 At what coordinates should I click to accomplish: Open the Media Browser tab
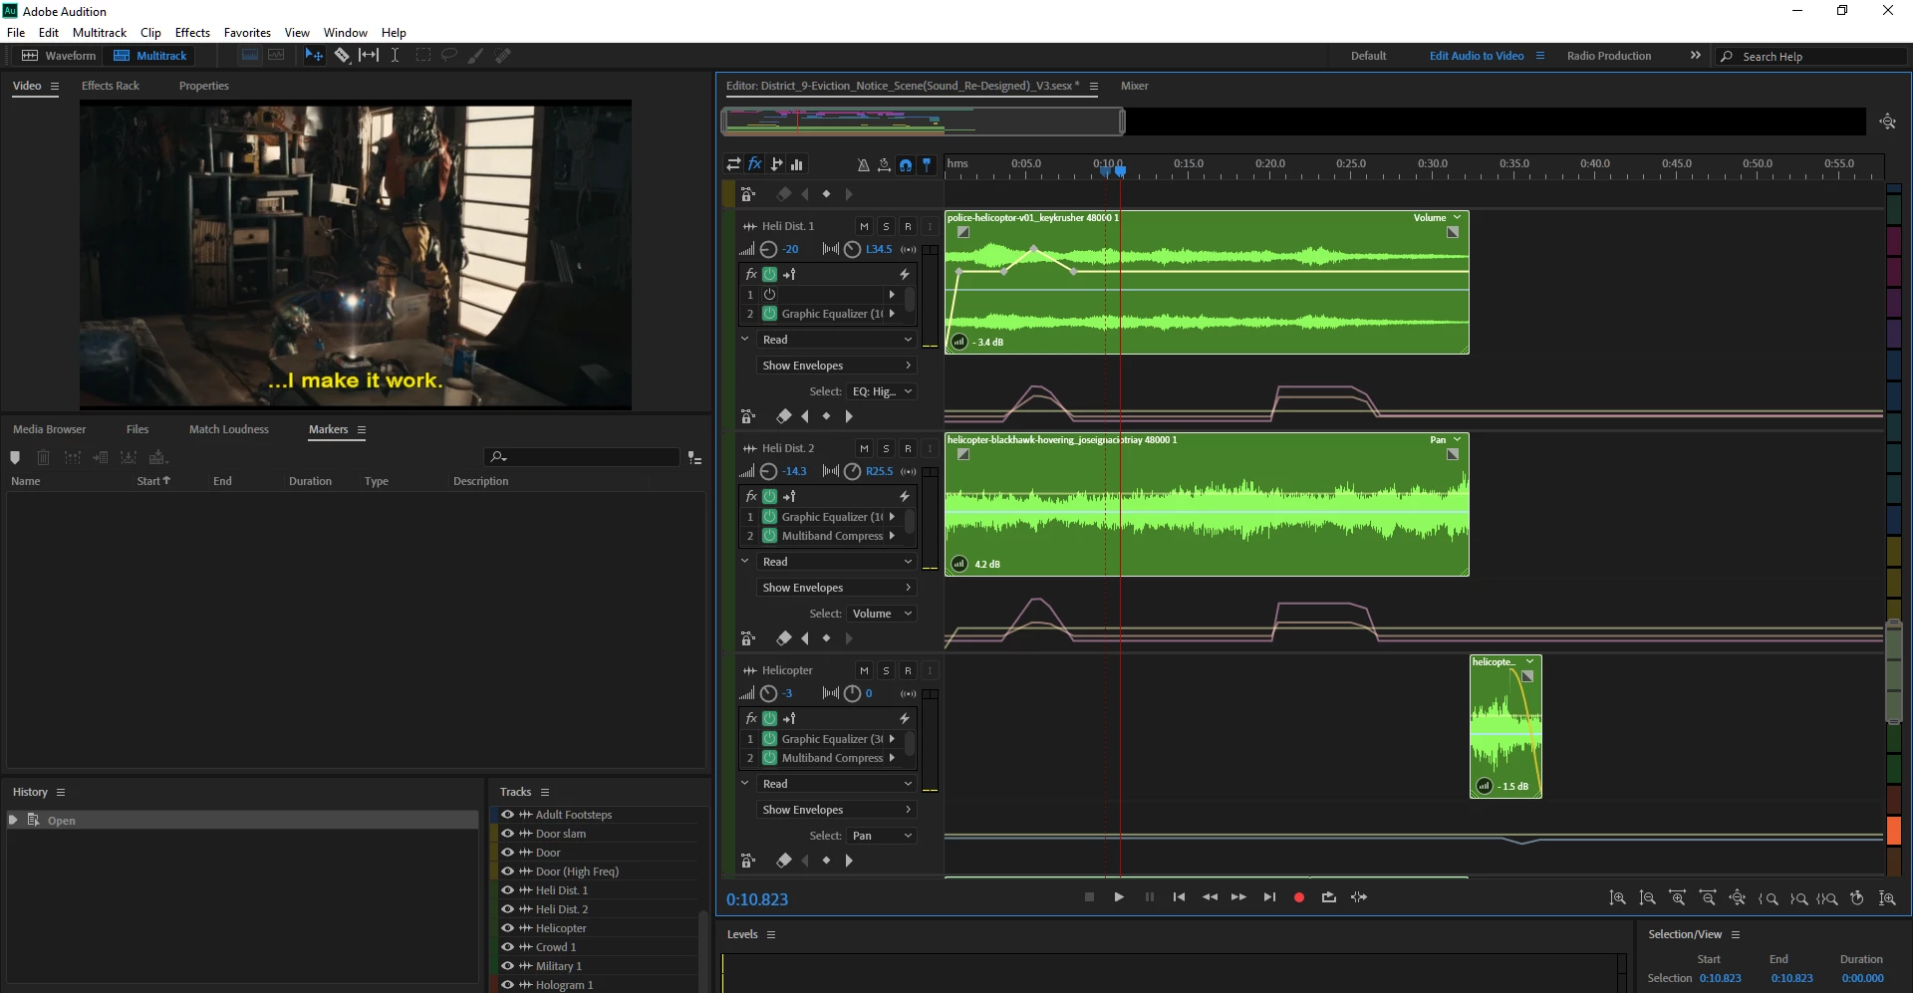pyautogui.click(x=50, y=429)
